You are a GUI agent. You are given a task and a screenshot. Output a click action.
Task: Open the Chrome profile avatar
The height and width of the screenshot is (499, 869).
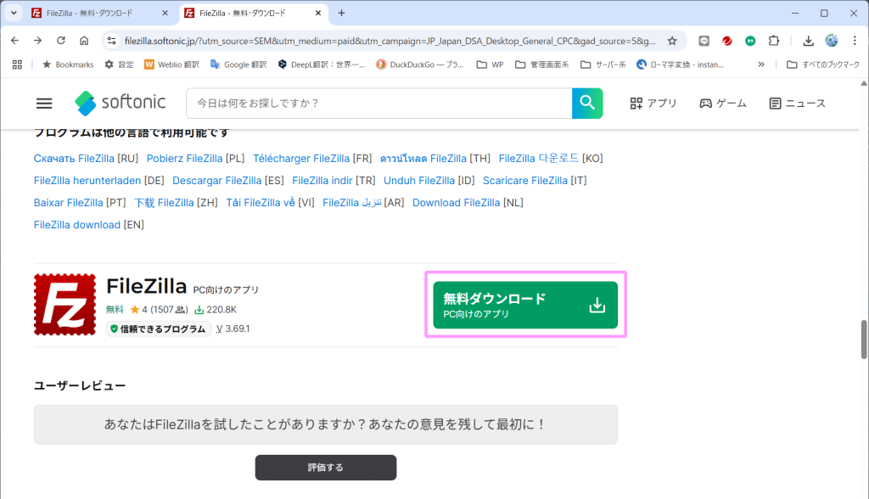point(832,41)
